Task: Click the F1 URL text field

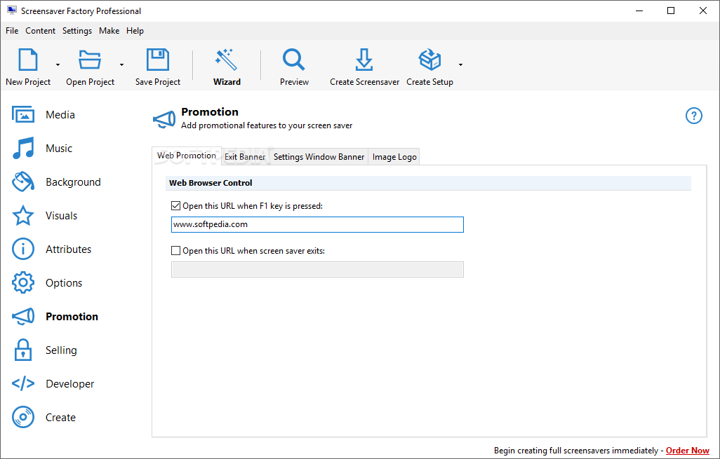Action: pyautogui.click(x=317, y=224)
